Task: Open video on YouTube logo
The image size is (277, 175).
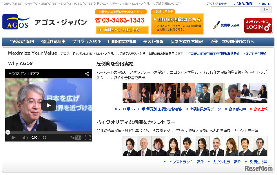Action: pos(76,137)
